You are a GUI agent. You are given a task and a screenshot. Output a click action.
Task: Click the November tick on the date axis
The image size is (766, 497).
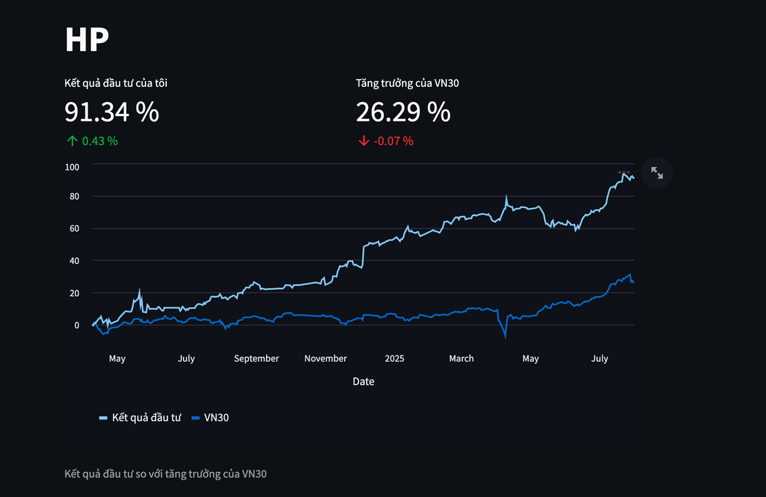click(x=325, y=358)
